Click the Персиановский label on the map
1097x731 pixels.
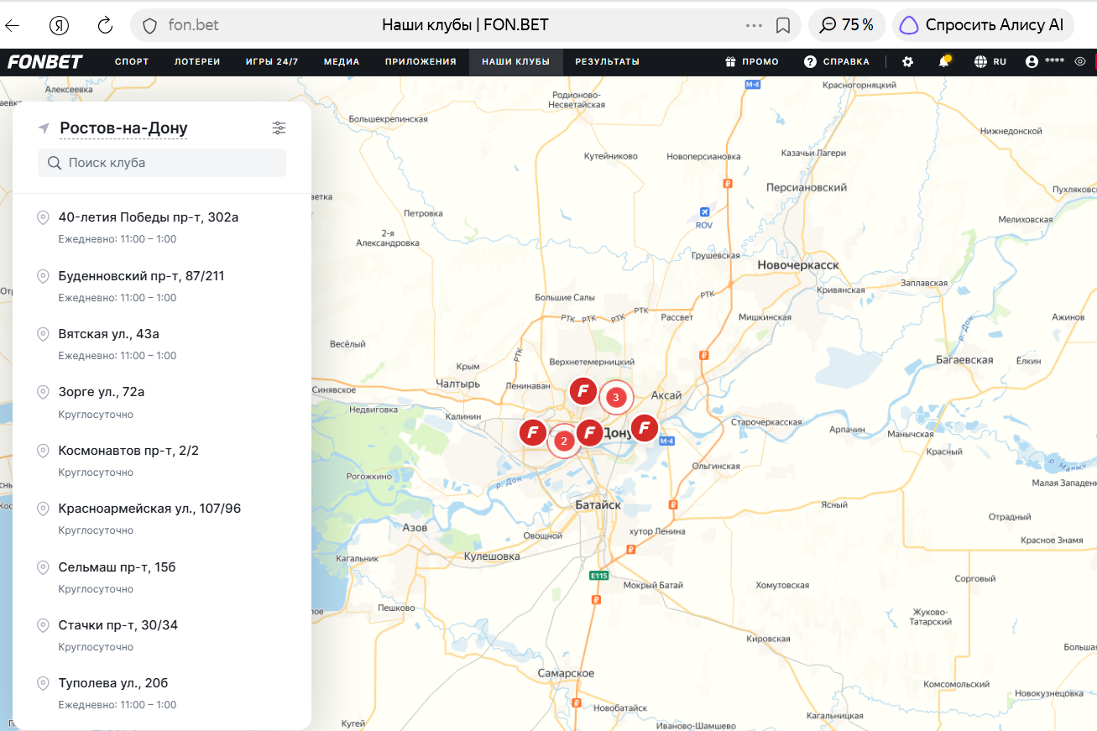click(807, 188)
